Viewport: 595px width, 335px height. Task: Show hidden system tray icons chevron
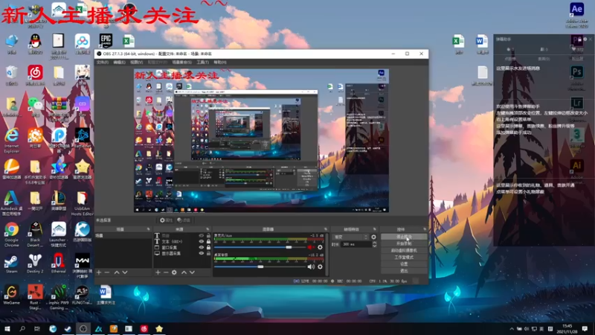pyautogui.click(x=512, y=329)
